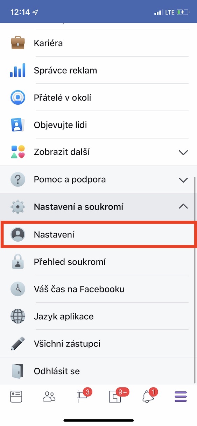Tap the Všichni zástupci pencil icon
Viewport: 197px width, 426px height.
(x=17, y=344)
